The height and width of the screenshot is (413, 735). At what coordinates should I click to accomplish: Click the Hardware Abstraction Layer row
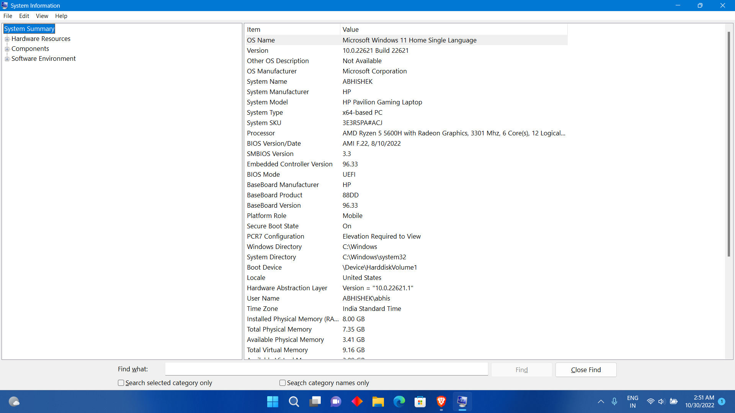[x=406, y=288]
